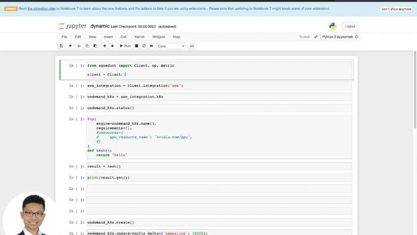Select the result = test() cell
This screenshot has height=235, width=417.
tap(219, 166)
